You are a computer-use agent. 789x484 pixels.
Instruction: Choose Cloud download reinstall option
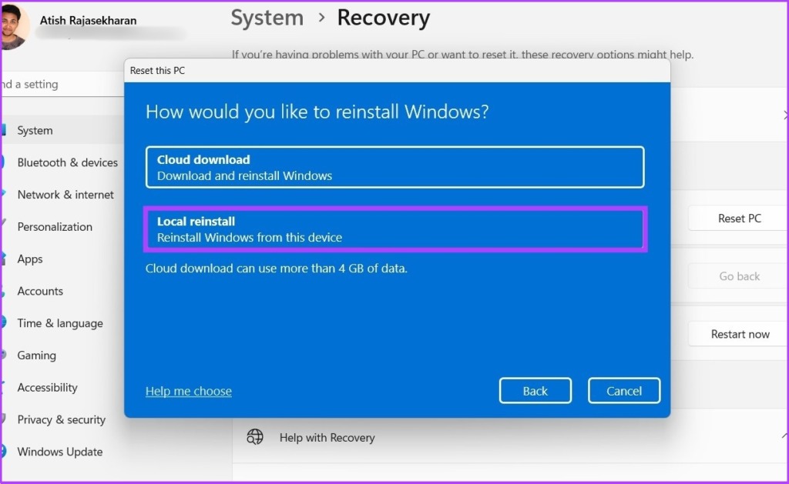pos(394,168)
